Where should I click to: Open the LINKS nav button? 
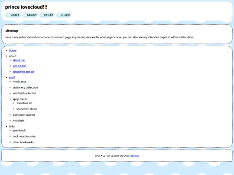[x=64, y=15]
